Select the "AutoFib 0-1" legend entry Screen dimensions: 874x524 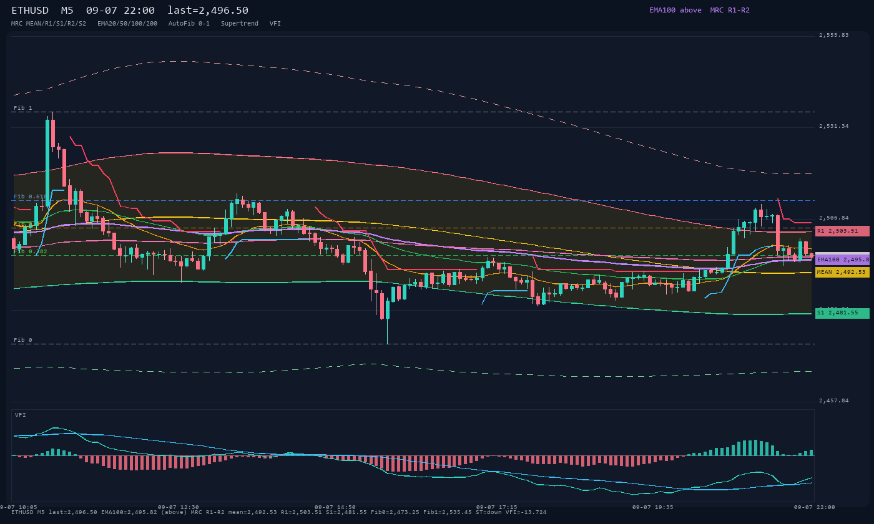coord(189,23)
